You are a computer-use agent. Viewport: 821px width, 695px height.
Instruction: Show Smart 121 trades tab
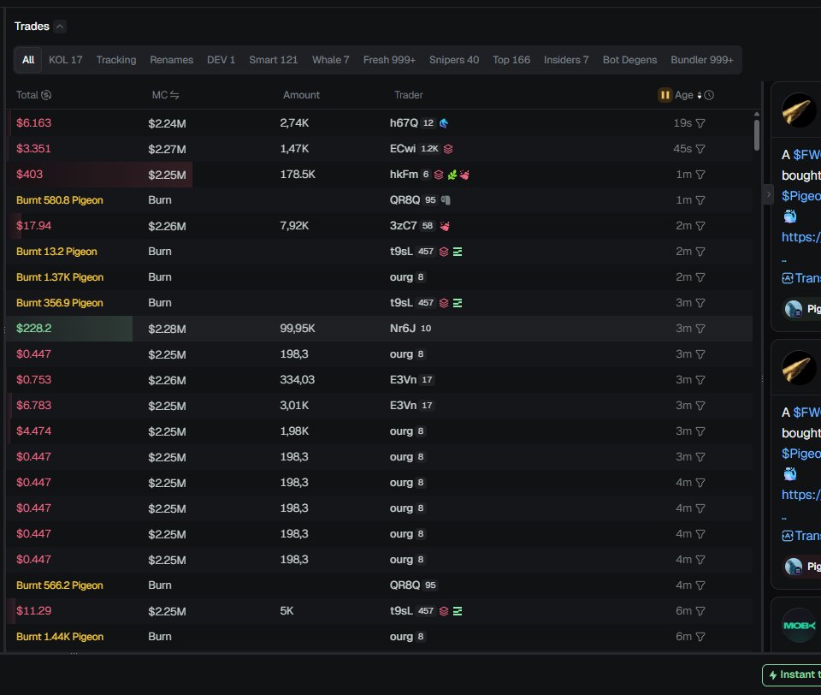click(x=274, y=60)
